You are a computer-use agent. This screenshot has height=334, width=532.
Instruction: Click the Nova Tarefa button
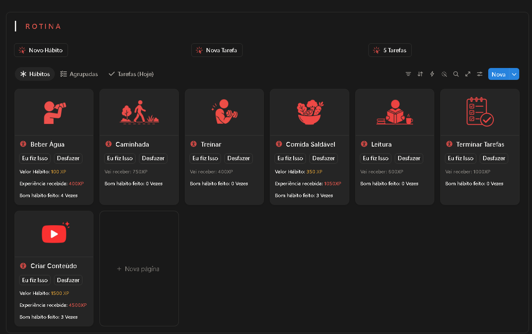click(x=217, y=50)
